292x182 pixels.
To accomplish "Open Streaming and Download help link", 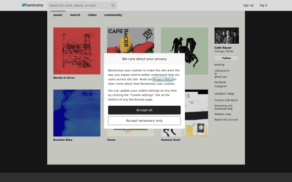I will click(223, 107).
